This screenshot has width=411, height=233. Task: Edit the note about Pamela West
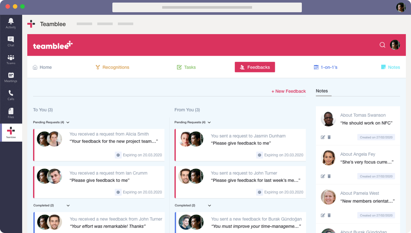(323, 215)
